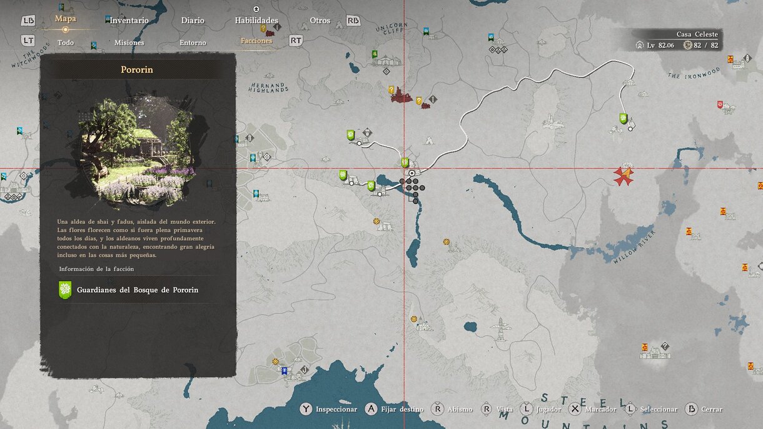Place a marker with Marcador button
The height and width of the screenshot is (429, 763).
(593, 409)
